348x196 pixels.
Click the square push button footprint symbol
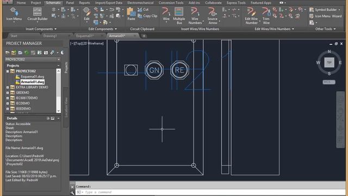[x=131, y=70]
